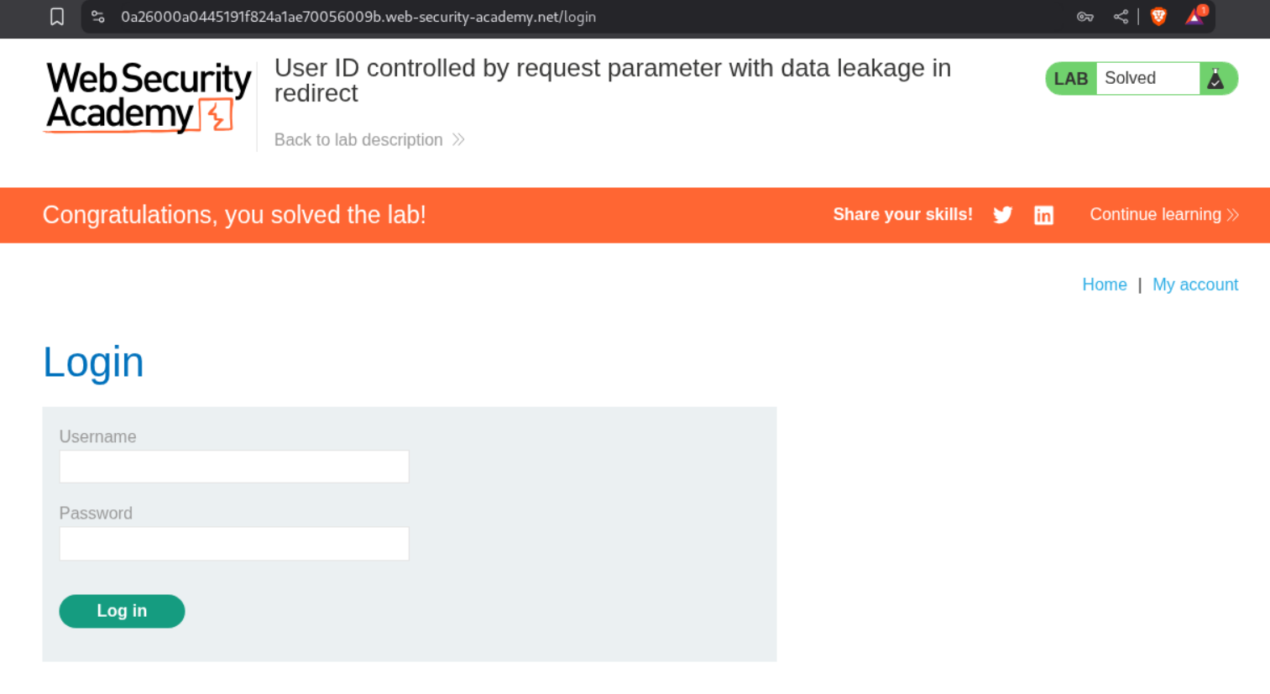The image size is (1270, 694).
Task: Focus the Password input field
Action: 234,544
